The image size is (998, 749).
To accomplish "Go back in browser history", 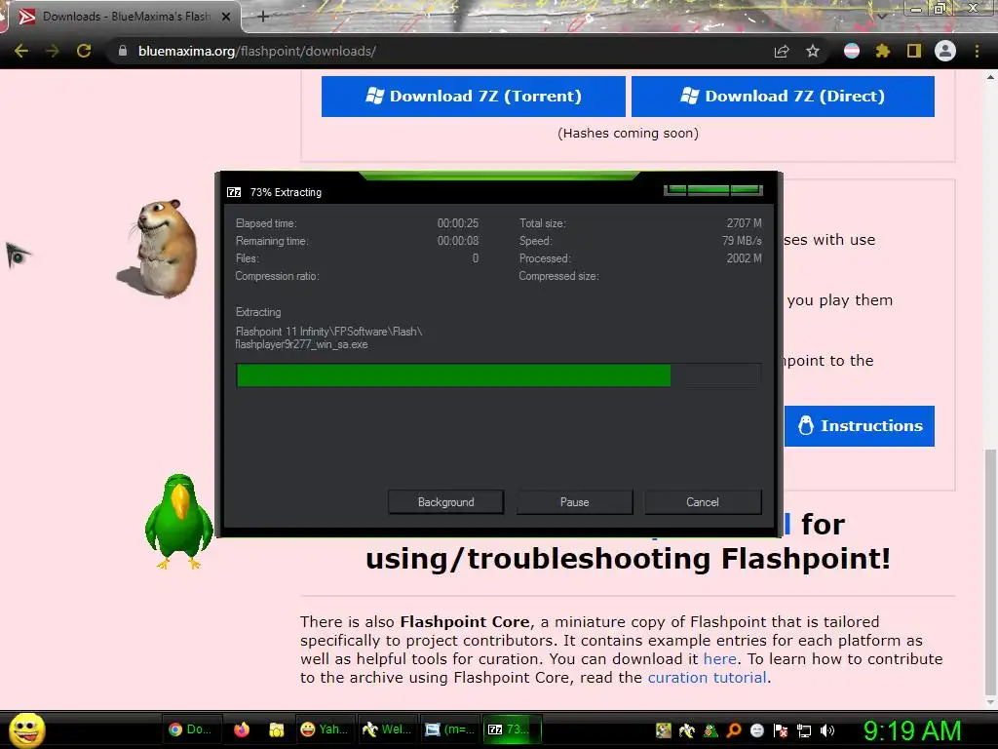I will [21, 51].
